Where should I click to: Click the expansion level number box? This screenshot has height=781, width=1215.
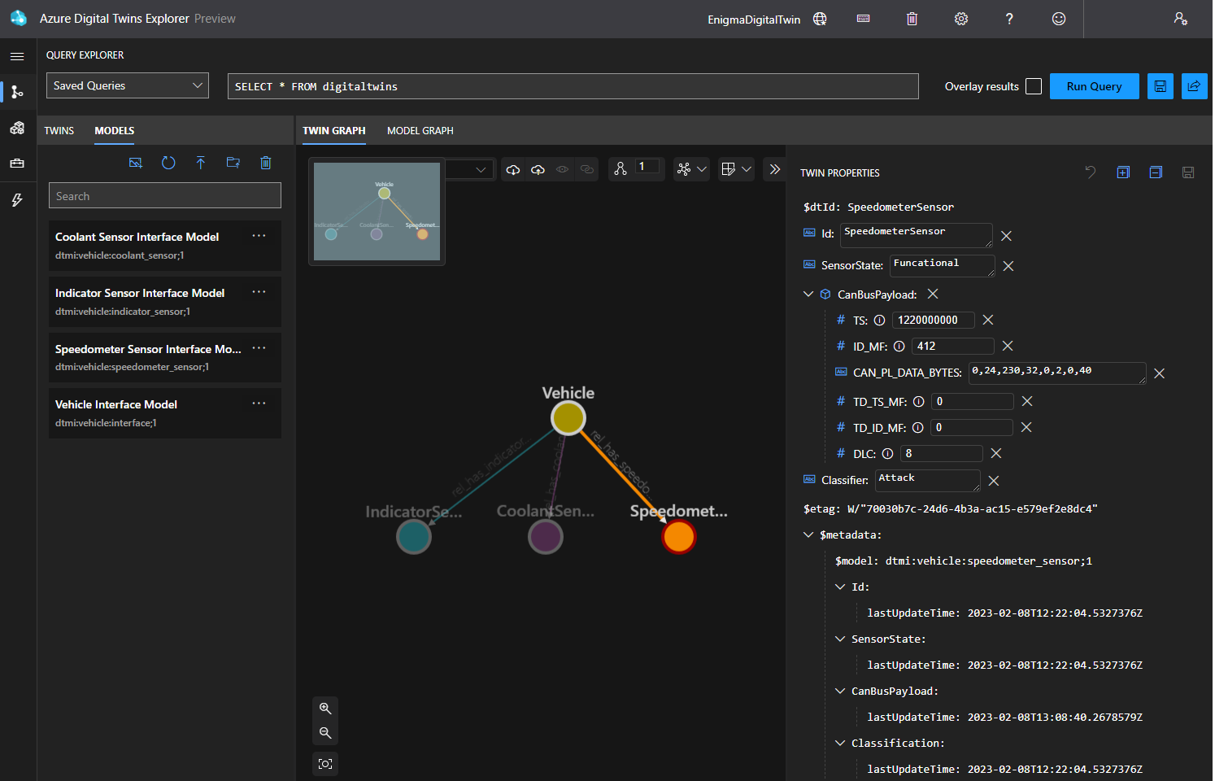coord(647,167)
